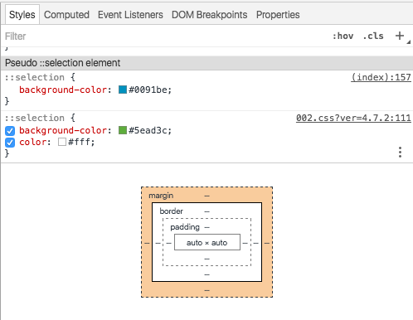Toggle the .cls element classes button
Image resolution: width=413 pixels, height=320 pixels.
tap(373, 36)
